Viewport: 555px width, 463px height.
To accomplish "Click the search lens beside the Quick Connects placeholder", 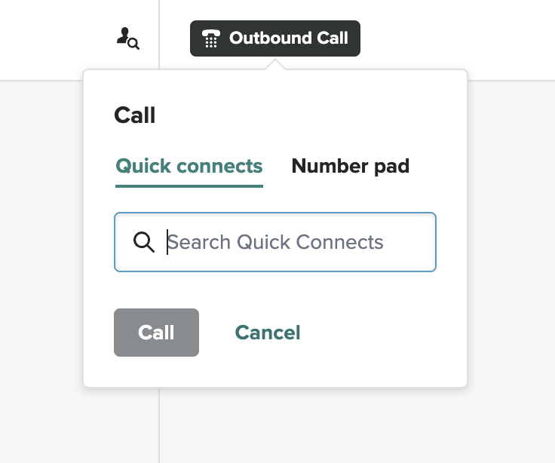I will [x=143, y=242].
